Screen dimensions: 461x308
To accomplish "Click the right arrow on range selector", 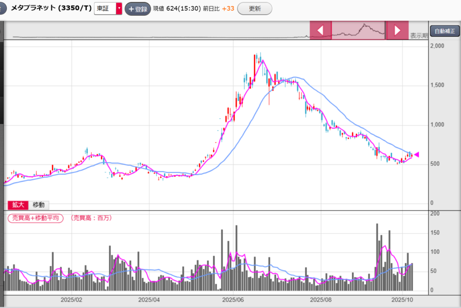I will tap(397, 30).
